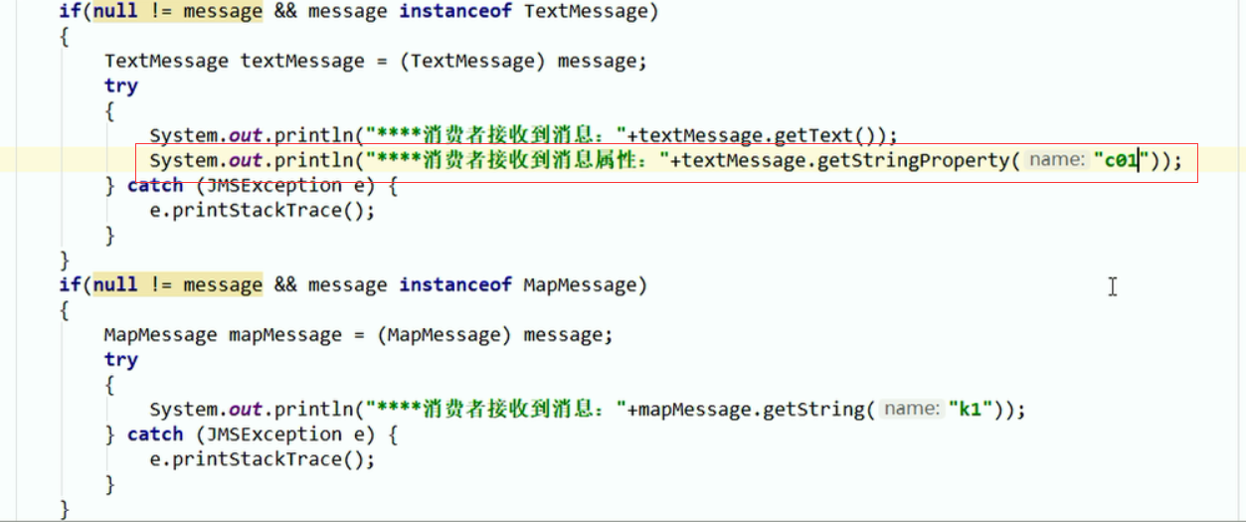Click the mapMessage variable declaration name

pos(285,335)
